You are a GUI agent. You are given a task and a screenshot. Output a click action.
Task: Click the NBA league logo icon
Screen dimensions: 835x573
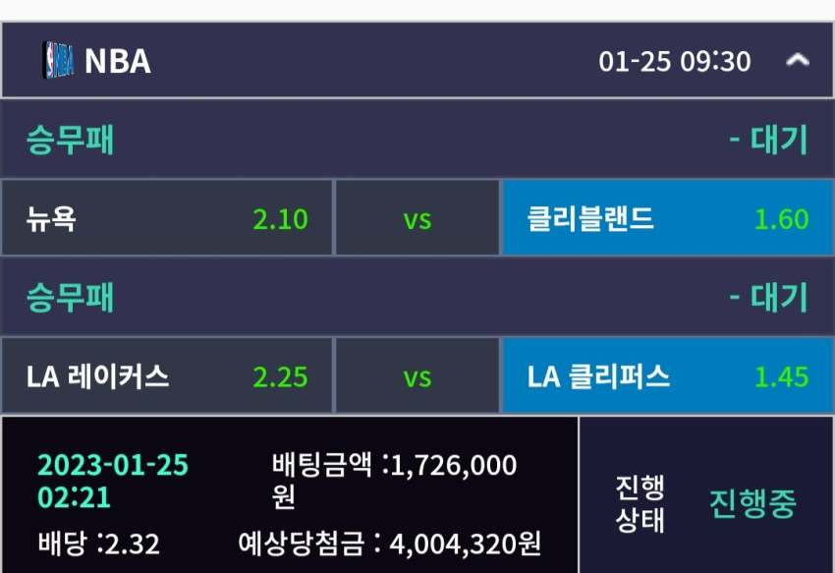59,60
